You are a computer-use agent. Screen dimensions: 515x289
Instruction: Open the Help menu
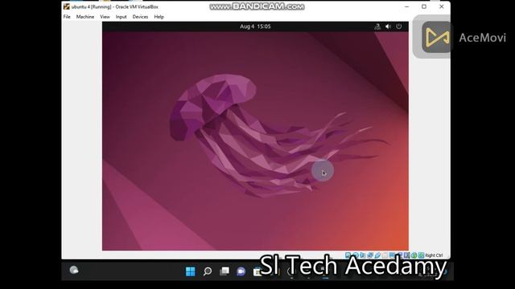pos(159,17)
